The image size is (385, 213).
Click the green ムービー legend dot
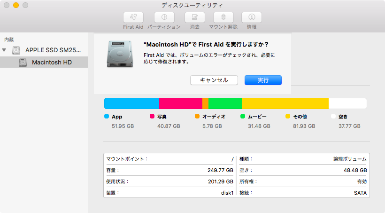(243, 116)
